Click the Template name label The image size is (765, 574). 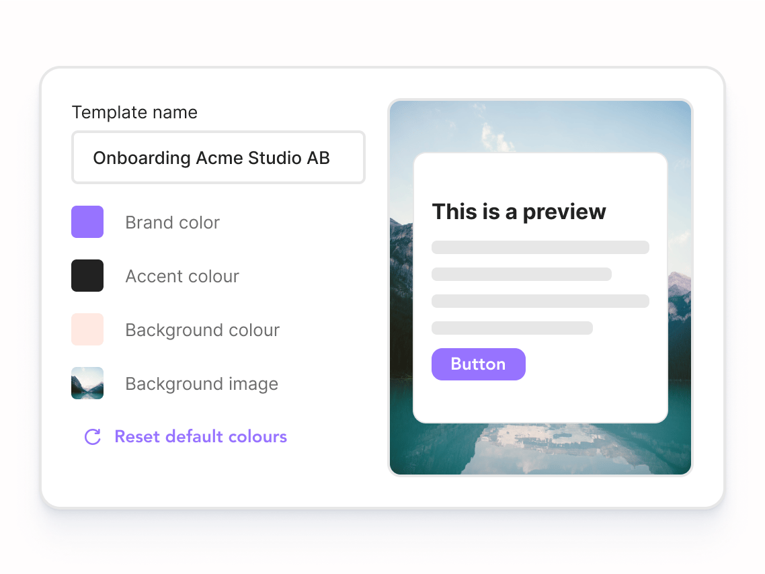click(134, 112)
